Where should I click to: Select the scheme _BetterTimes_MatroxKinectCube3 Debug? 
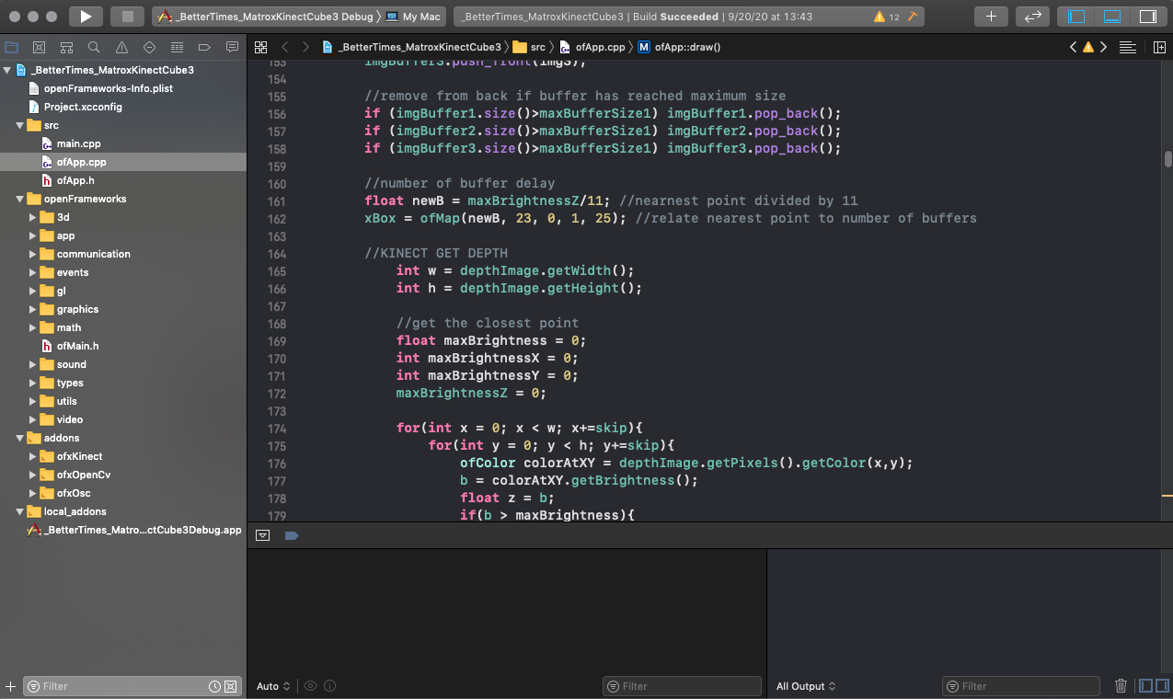click(x=266, y=17)
